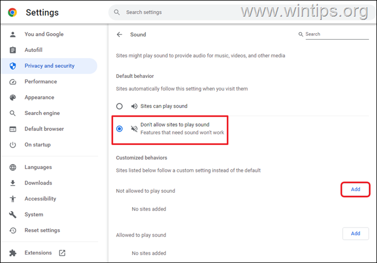
Task: Click the Default behavior heading
Action: tap(135, 76)
